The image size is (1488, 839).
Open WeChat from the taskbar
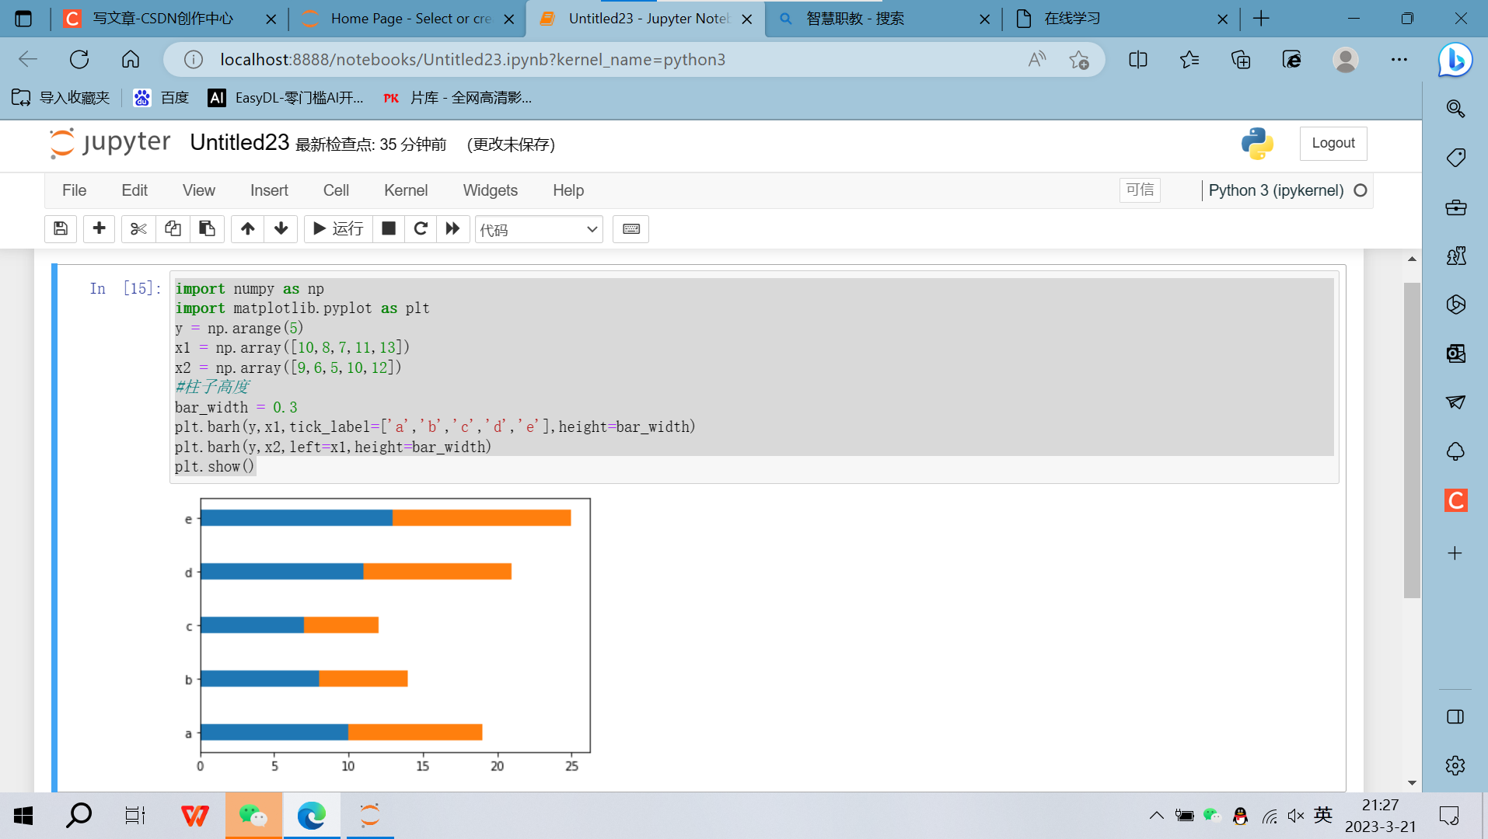[253, 815]
